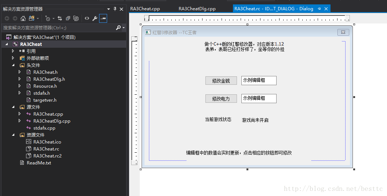Select the solution 'RA3Cheat' (1 个项目) node
Screen dimensions: 387x196
pyautogui.click(x=44, y=37)
